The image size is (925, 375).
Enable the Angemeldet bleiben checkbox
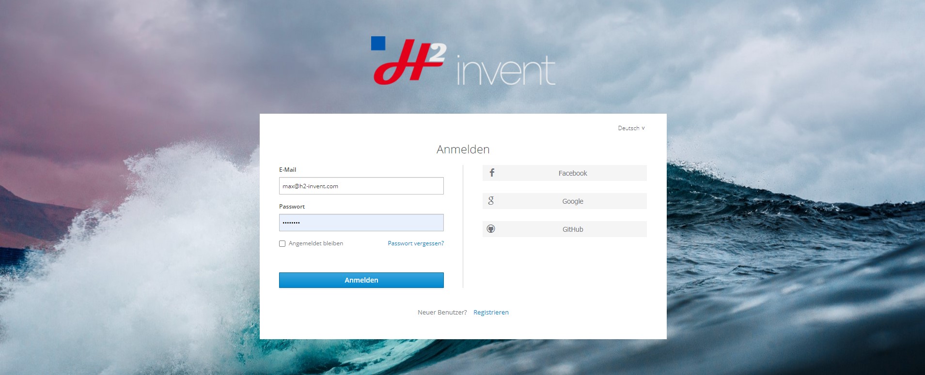click(x=282, y=243)
